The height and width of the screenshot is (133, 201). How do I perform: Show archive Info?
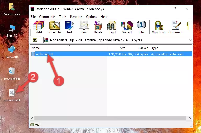tap(141, 27)
